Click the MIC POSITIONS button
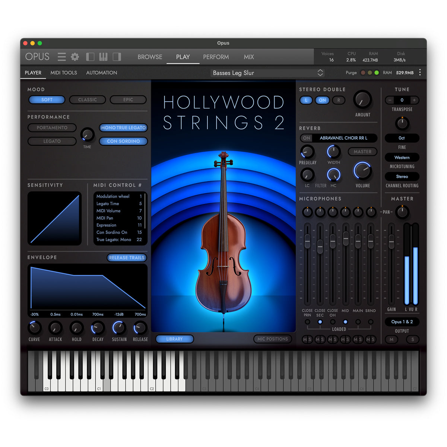This screenshot has height=447, width=447. pos(273,339)
